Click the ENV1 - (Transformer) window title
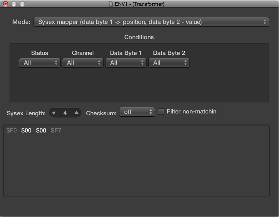This screenshot has width=279, height=217. pyautogui.click(x=139, y=4)
